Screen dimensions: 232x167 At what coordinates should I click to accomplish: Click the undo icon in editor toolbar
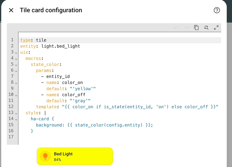(x=176, y=28)
